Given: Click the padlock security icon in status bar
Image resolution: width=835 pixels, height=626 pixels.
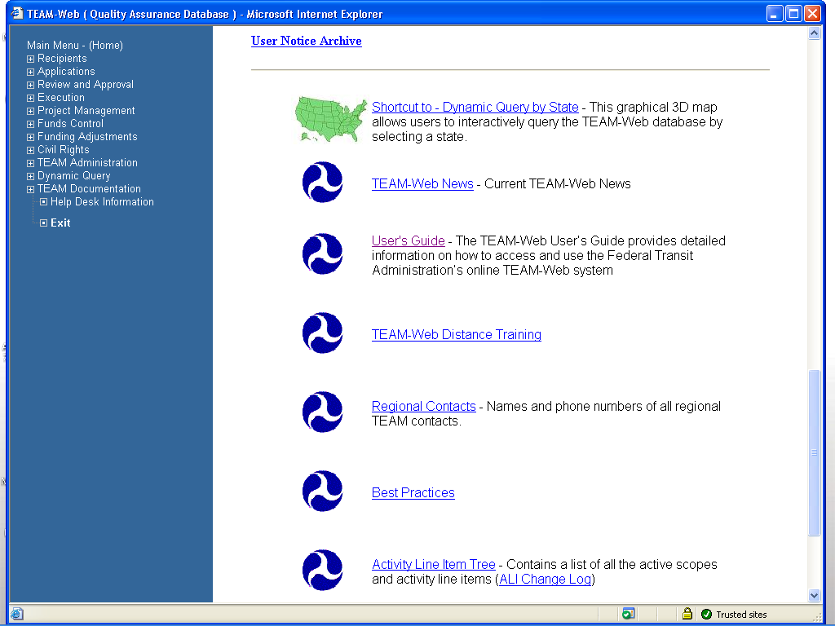Looking at the screenshot, I should click(687, 614).
